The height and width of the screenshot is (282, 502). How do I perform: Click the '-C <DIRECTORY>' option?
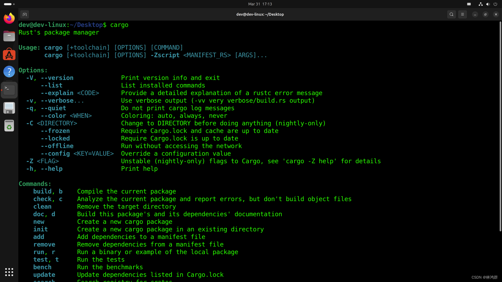[52, 123]
